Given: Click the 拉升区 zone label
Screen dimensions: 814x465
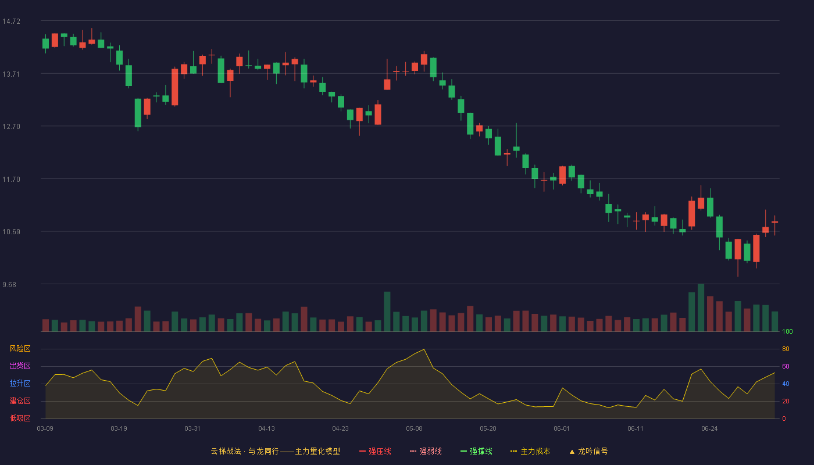Looking at the screenshot, I should [x=20, y=384].
